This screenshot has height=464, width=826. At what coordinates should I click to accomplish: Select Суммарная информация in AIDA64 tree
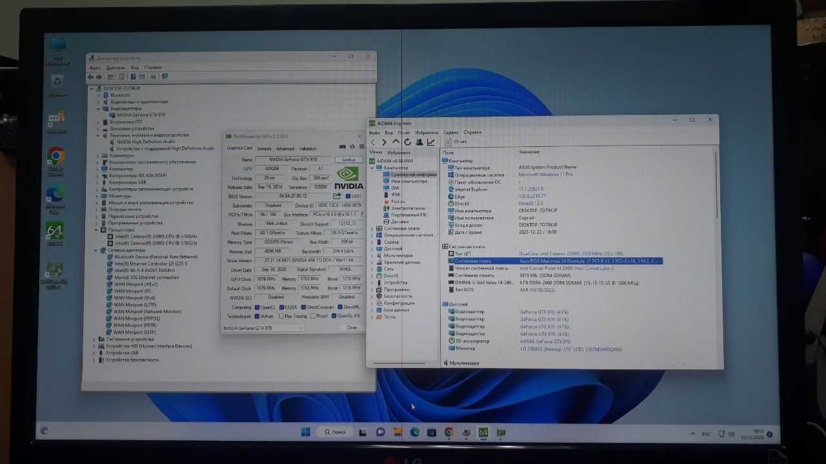(409, 174)
